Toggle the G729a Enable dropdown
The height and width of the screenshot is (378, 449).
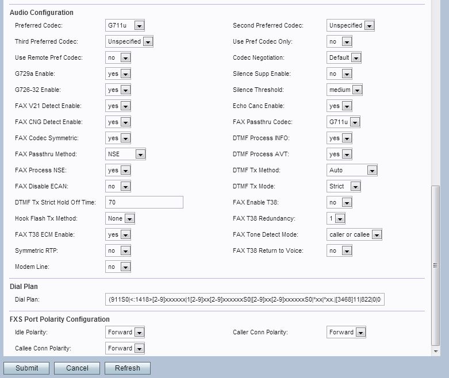[x=118, y=74]
